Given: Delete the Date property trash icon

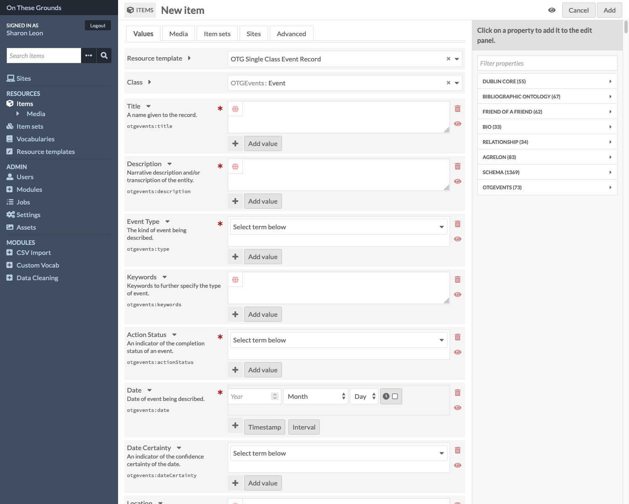Looking at the screenshot, I should [458, 393].
